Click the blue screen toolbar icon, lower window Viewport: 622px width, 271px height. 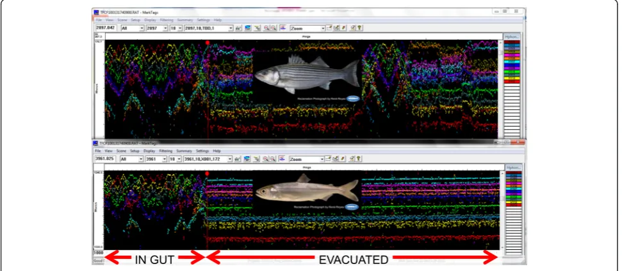click(247, 159)
